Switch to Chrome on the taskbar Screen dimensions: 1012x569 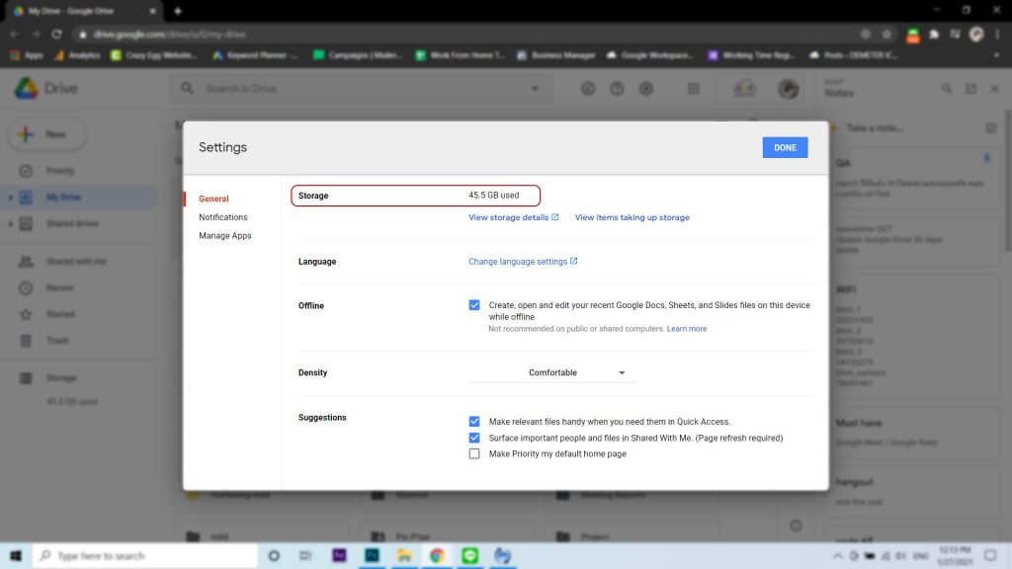click(x=437, y=555)
